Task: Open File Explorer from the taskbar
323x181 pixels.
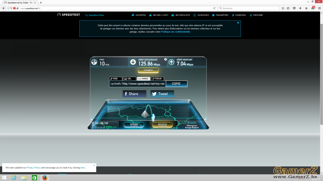Action: tap(24, 178)
